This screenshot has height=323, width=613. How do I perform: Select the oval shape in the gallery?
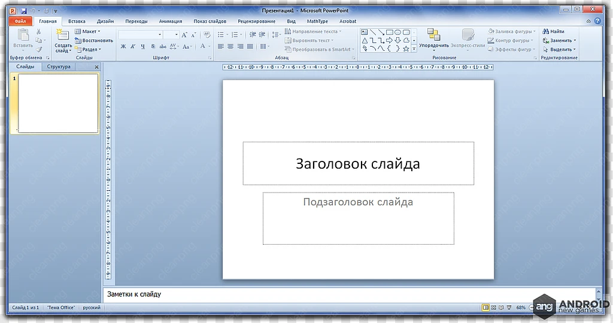tap(397, 32)
